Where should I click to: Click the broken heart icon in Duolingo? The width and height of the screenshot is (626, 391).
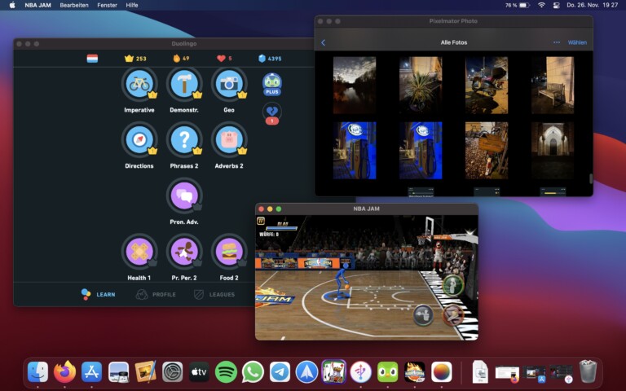point(272,113)
